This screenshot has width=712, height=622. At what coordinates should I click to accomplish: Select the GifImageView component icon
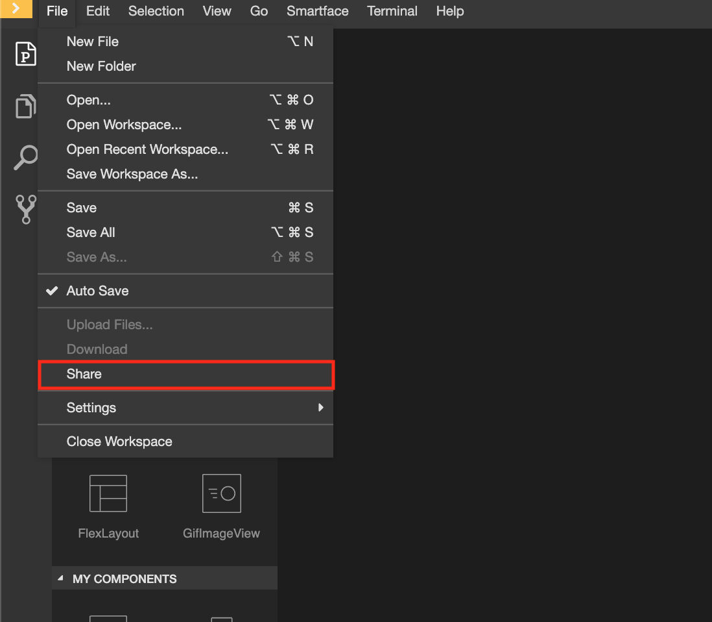(x=221, y=493)
